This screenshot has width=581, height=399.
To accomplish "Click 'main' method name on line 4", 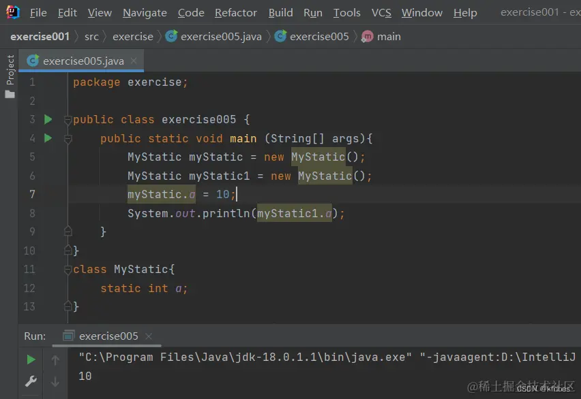I will 243,138.
